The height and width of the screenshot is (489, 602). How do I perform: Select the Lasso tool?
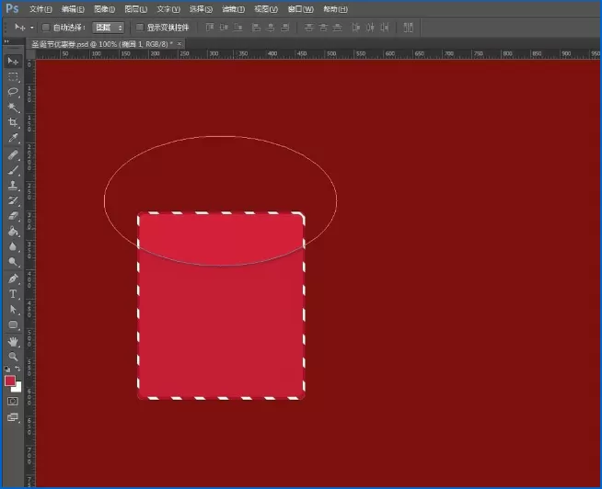(13, 92)
